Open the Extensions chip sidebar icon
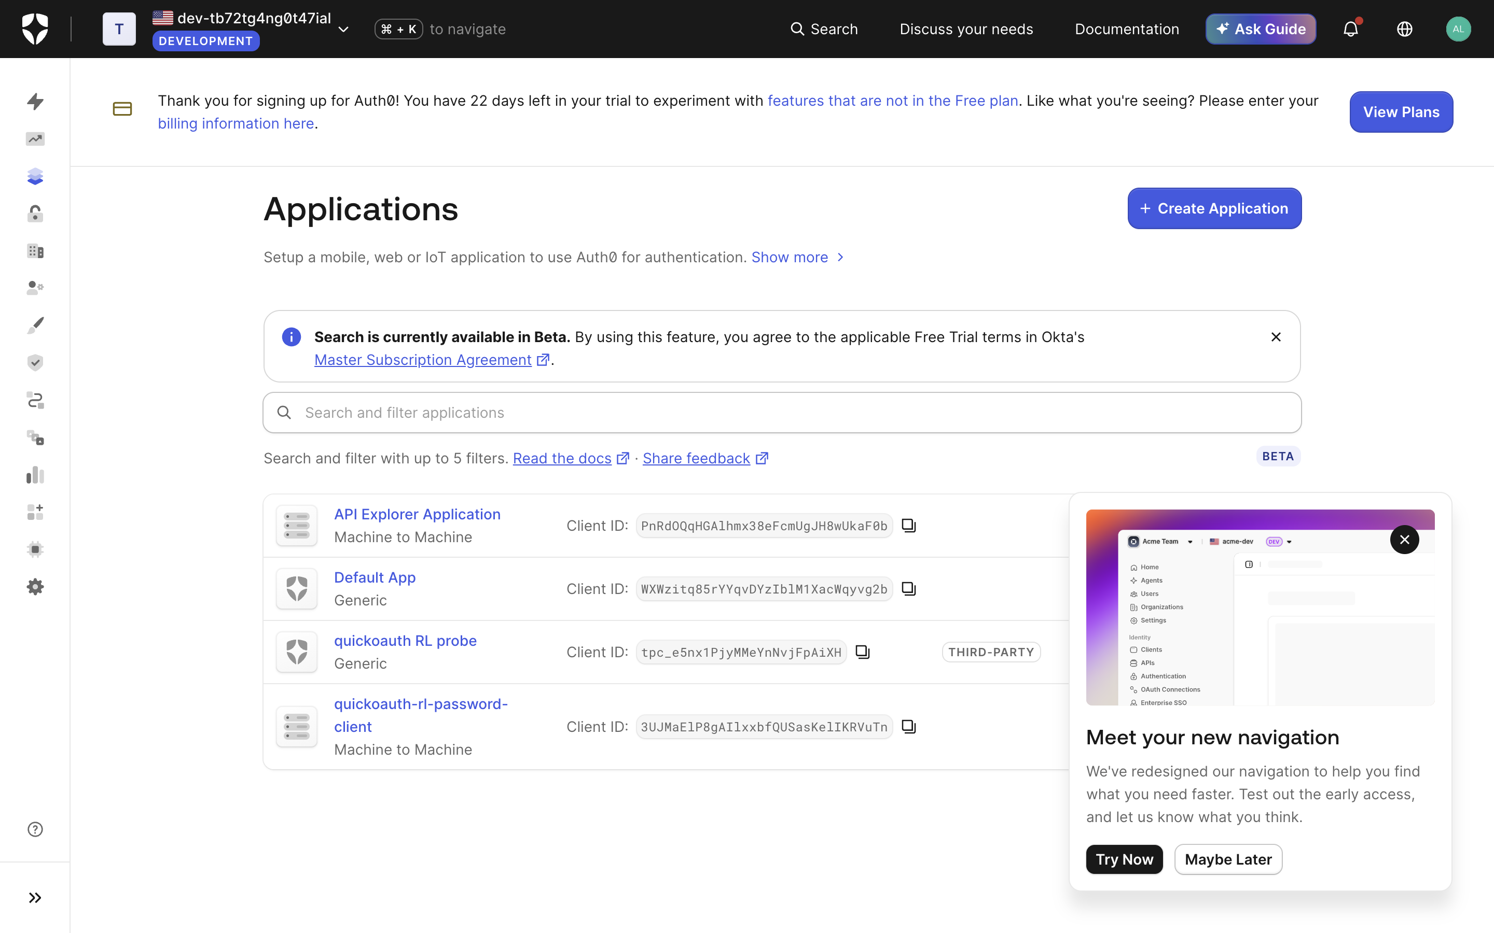1494x933 pixels. pos(35,549)
